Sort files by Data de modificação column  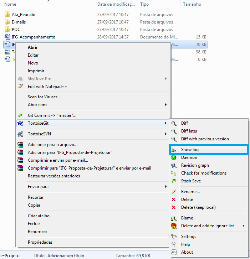pos(117,4)
